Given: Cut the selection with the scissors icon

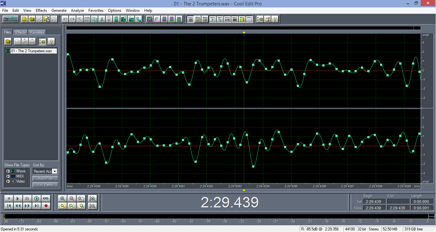Looking at the screenshot, I should 102,19.
